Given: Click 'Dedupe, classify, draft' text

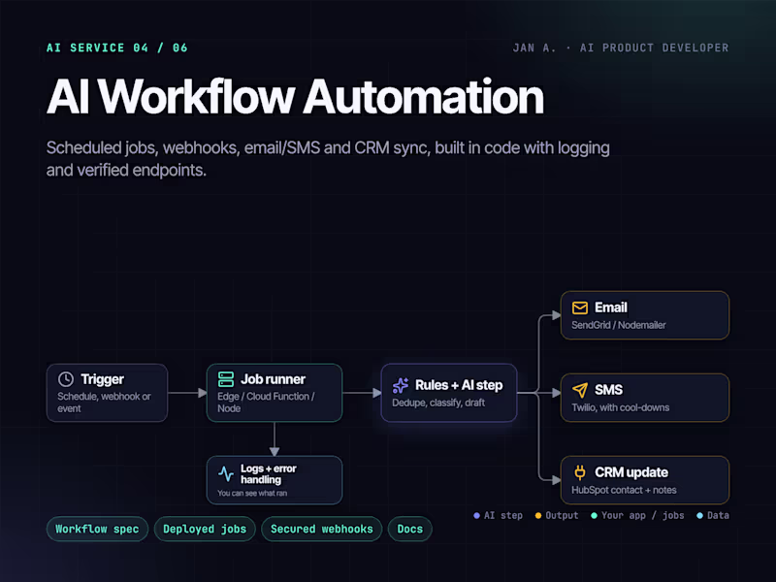Looking at the screenshot, I should tap(438, 403).
